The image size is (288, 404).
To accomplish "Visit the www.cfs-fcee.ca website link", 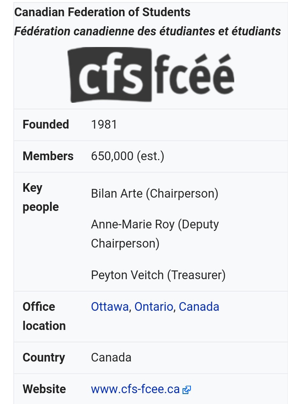I will (x=135, y=389).
